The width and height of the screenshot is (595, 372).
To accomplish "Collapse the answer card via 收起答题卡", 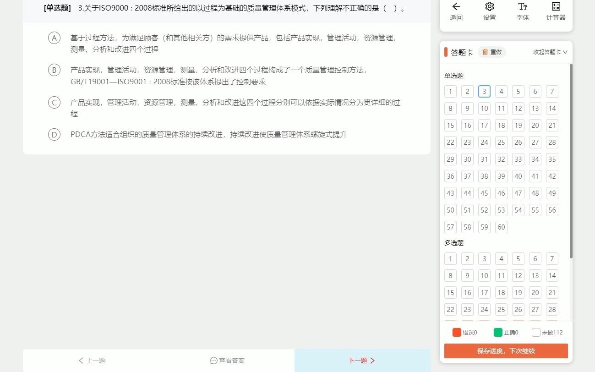I will pyautogui.click(x=550, y=52).
